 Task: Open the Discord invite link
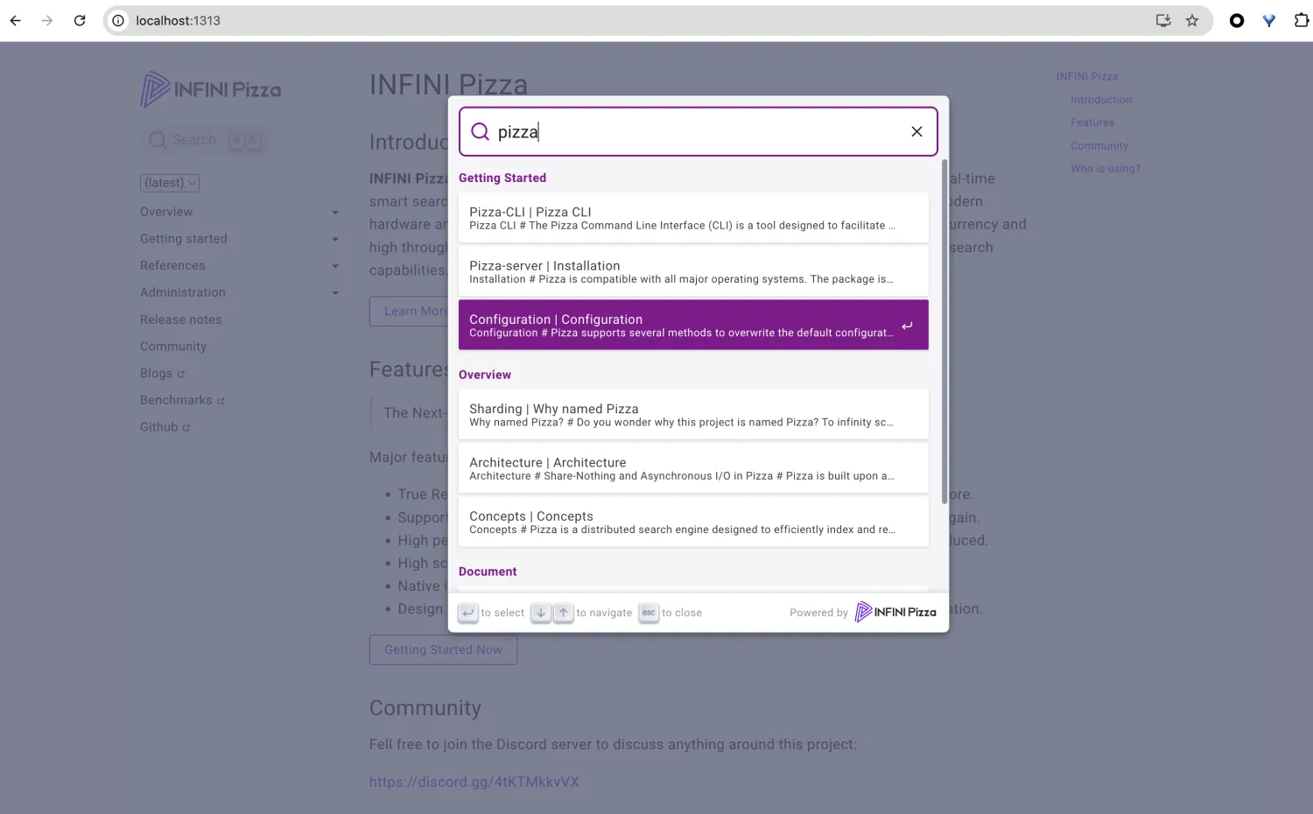tap(474, 782)
